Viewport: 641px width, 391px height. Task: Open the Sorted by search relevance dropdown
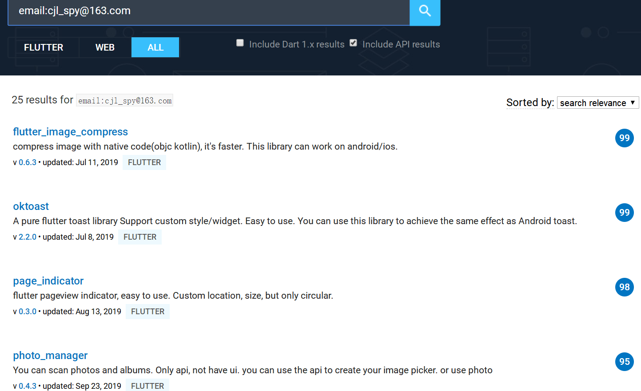[598, 103]
